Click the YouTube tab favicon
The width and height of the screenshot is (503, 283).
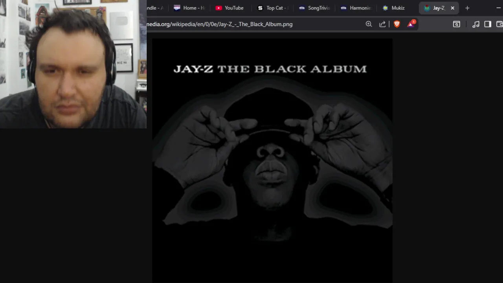[218, 8]
